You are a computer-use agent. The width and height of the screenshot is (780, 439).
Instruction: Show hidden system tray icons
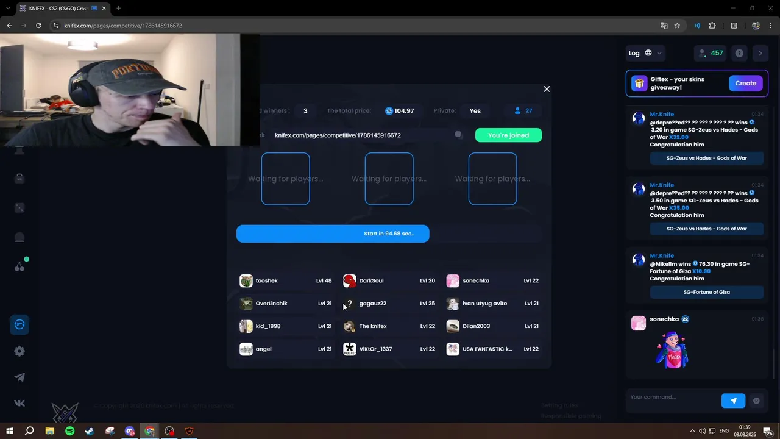tap(692, 431)
